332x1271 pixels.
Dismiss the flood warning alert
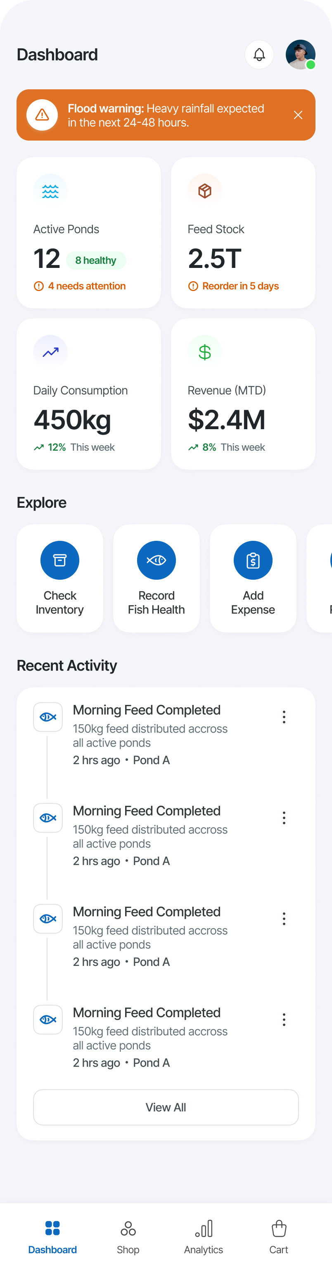298,115
